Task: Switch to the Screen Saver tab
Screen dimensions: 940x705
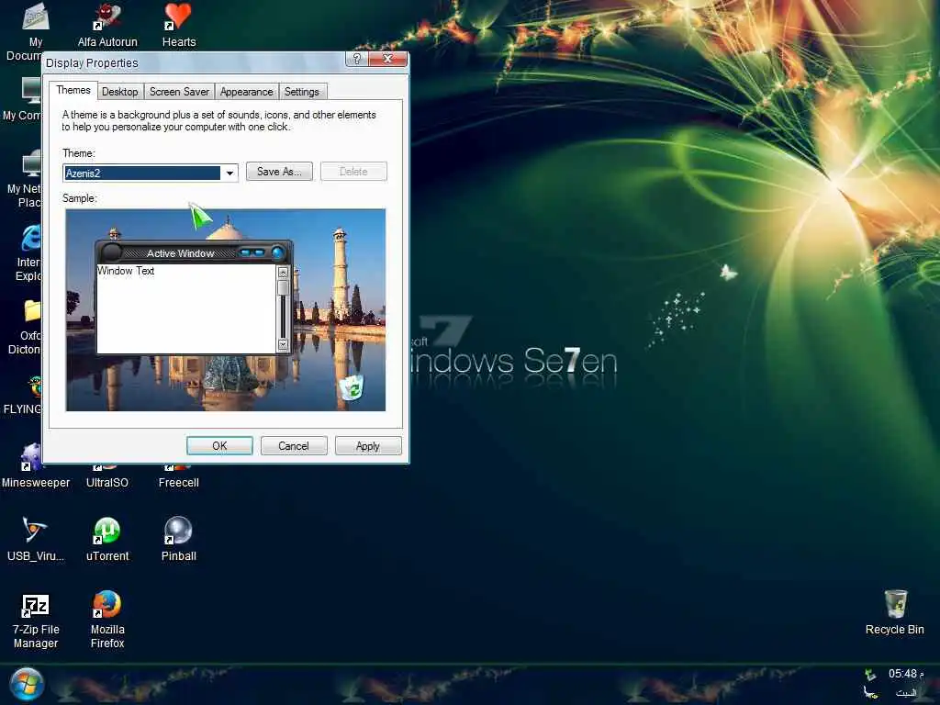Action: pyautogui.click(x=179, y=92)
